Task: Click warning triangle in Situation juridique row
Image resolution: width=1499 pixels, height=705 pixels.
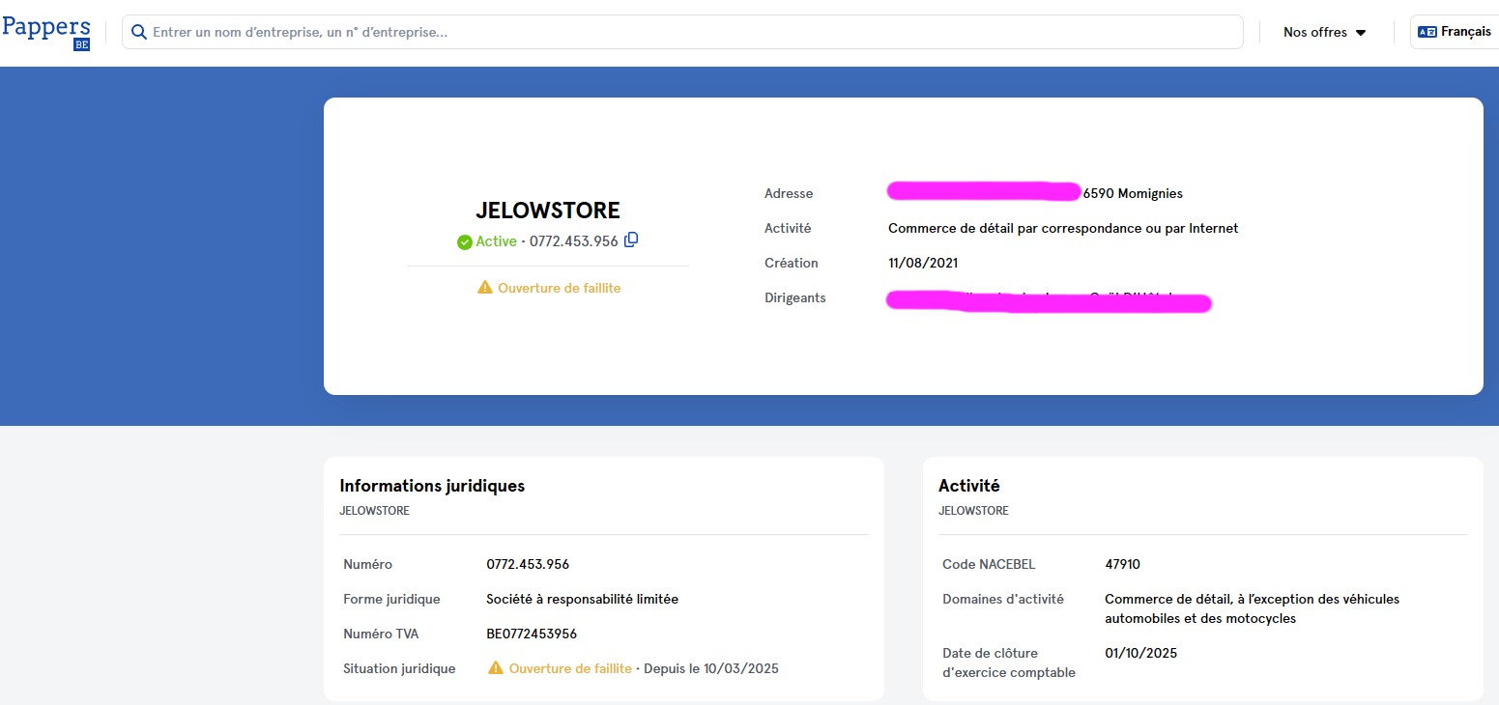Action: (496, 668)
